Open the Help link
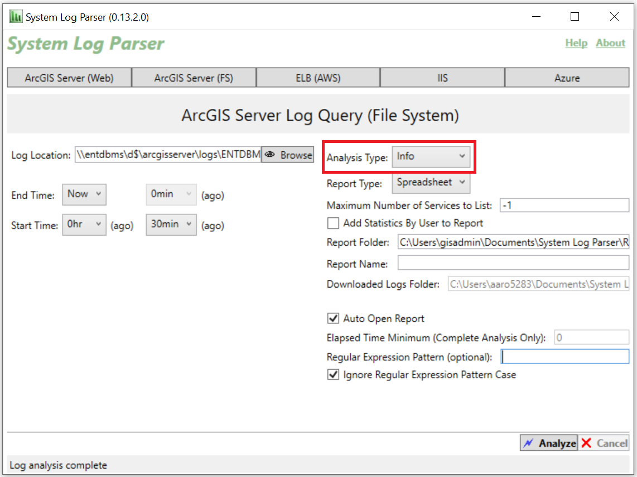 [x=576, y=43]
